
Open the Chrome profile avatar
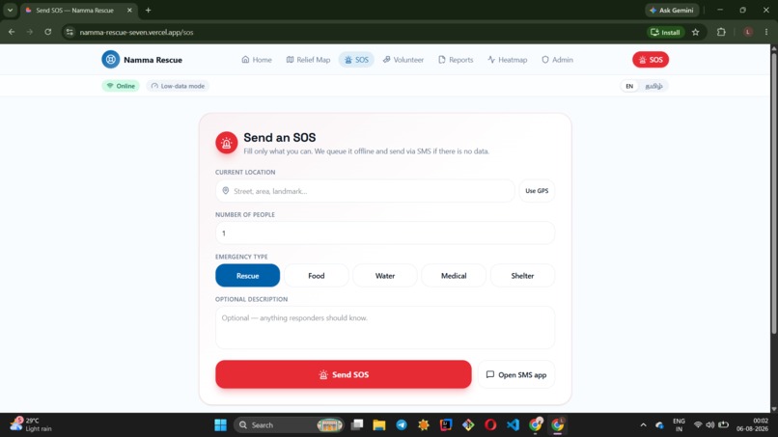pos(747,32)
